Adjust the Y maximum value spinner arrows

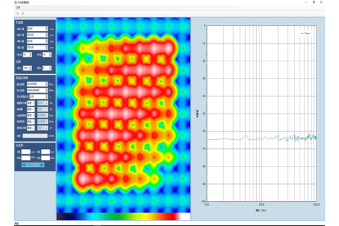click(46, 47)
